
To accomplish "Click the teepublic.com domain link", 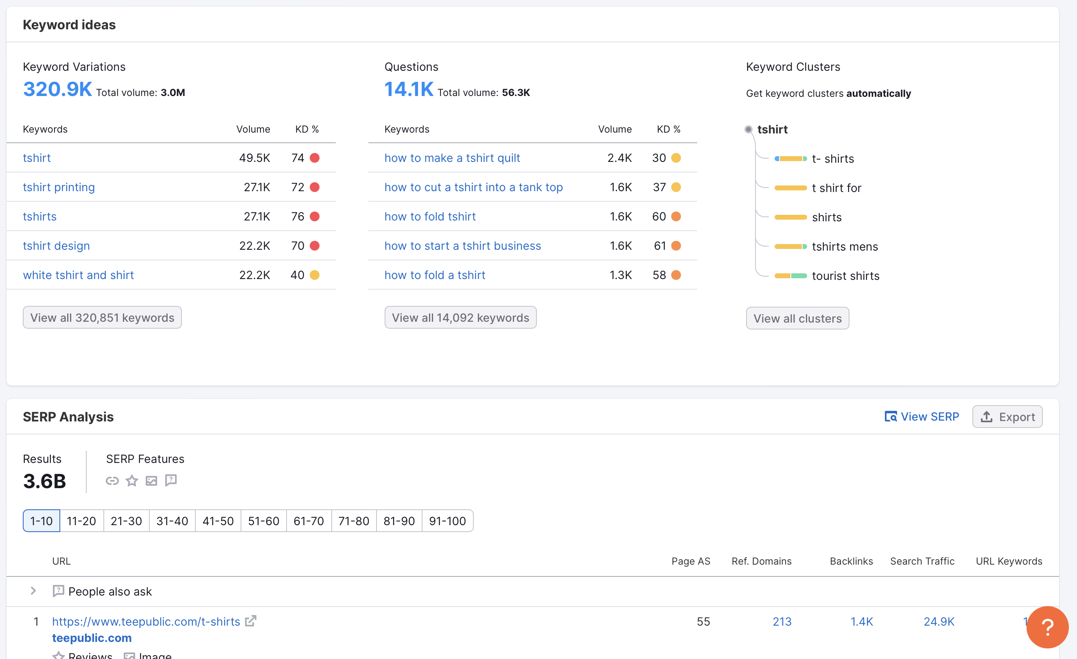I will click(92, 638).
